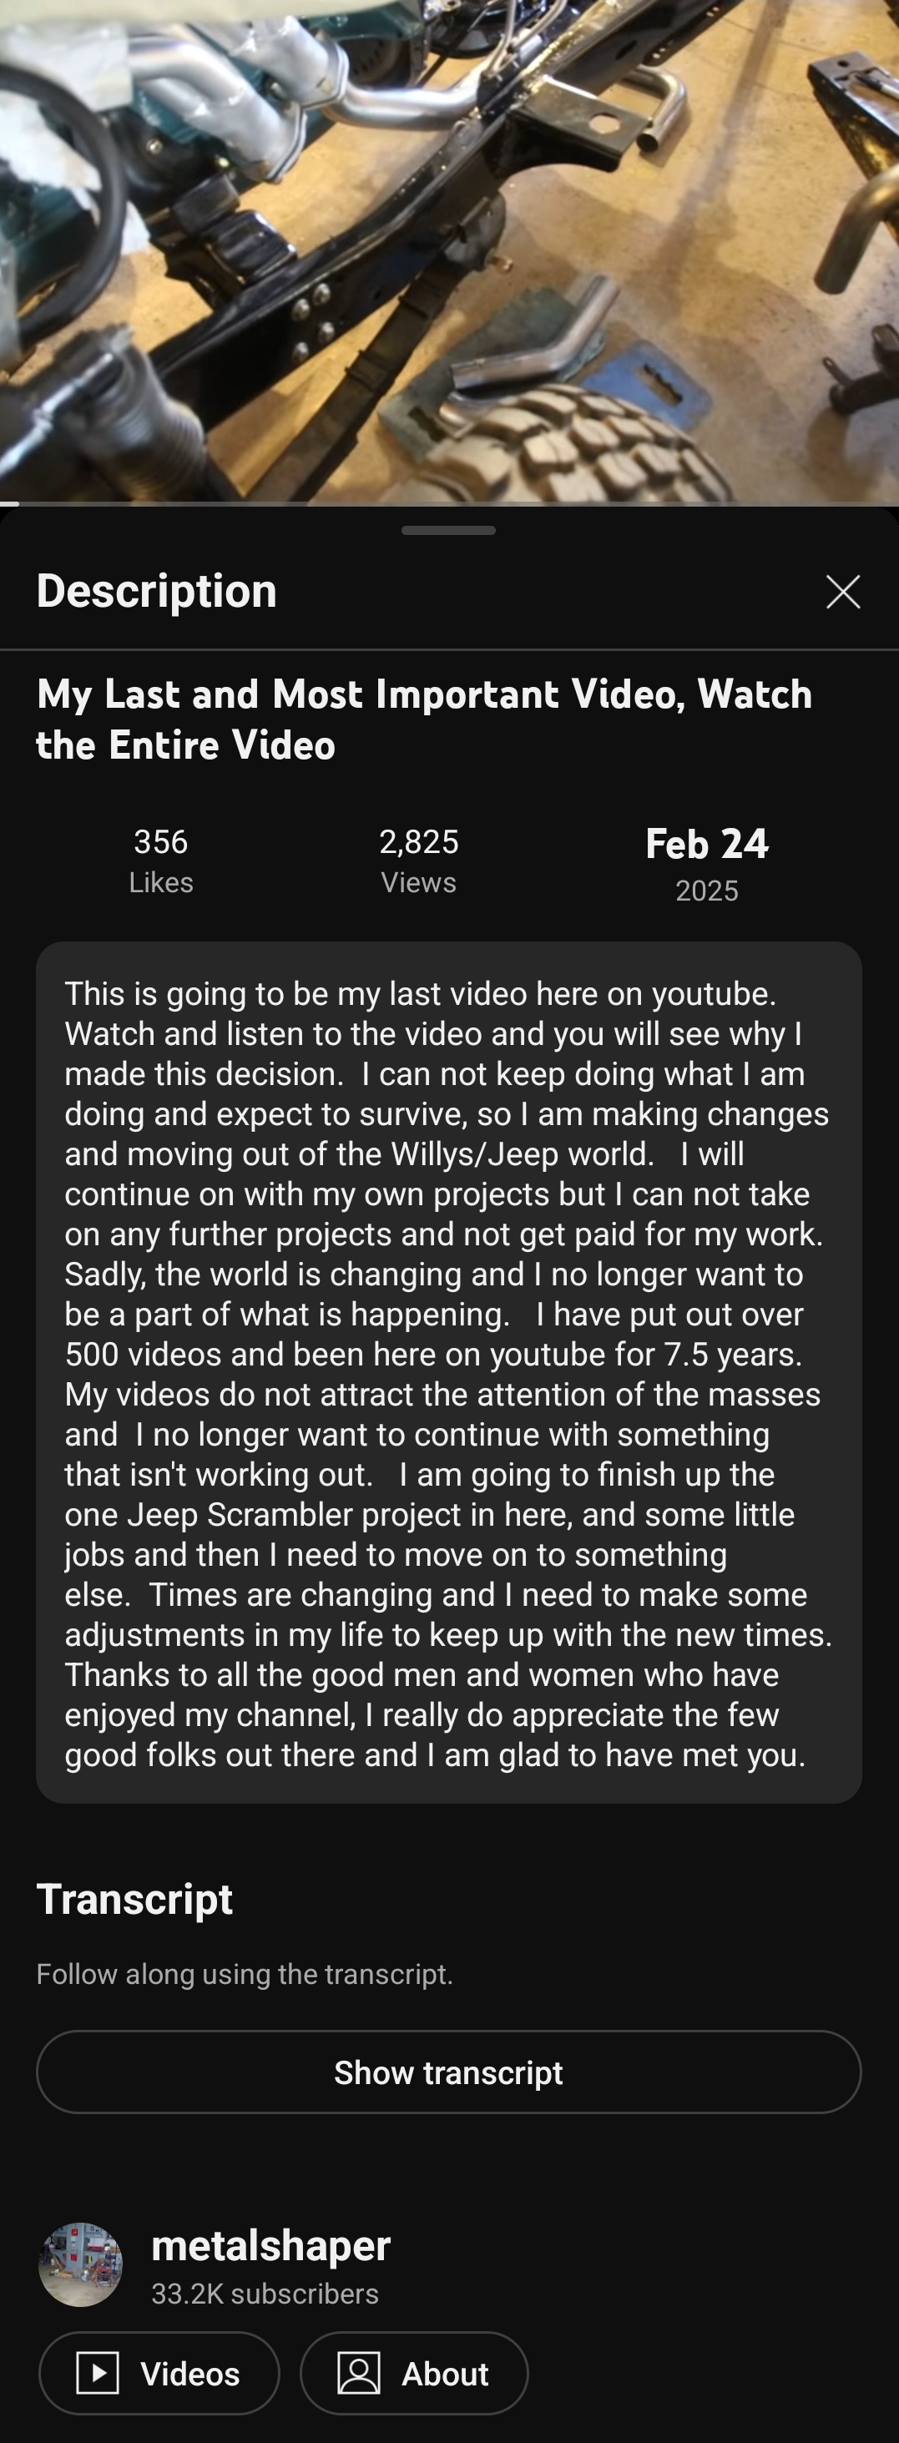
Task: Click the 2,825 Views count
Action: point(418,859)
